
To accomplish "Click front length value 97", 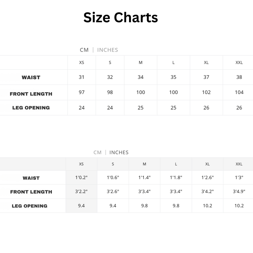I will 81,92.
